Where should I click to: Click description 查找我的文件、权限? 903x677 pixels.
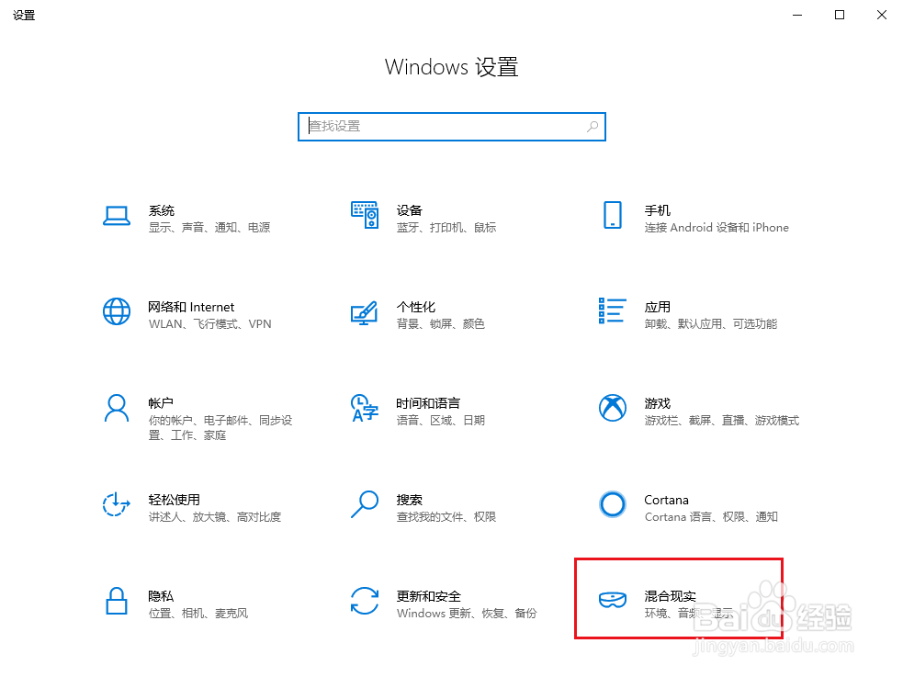coord(446,517)
